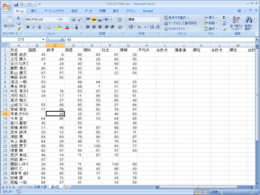Open テーブルとして書式設定 menu
Screen dimensions: 260x195
click(x=182, y=23)
